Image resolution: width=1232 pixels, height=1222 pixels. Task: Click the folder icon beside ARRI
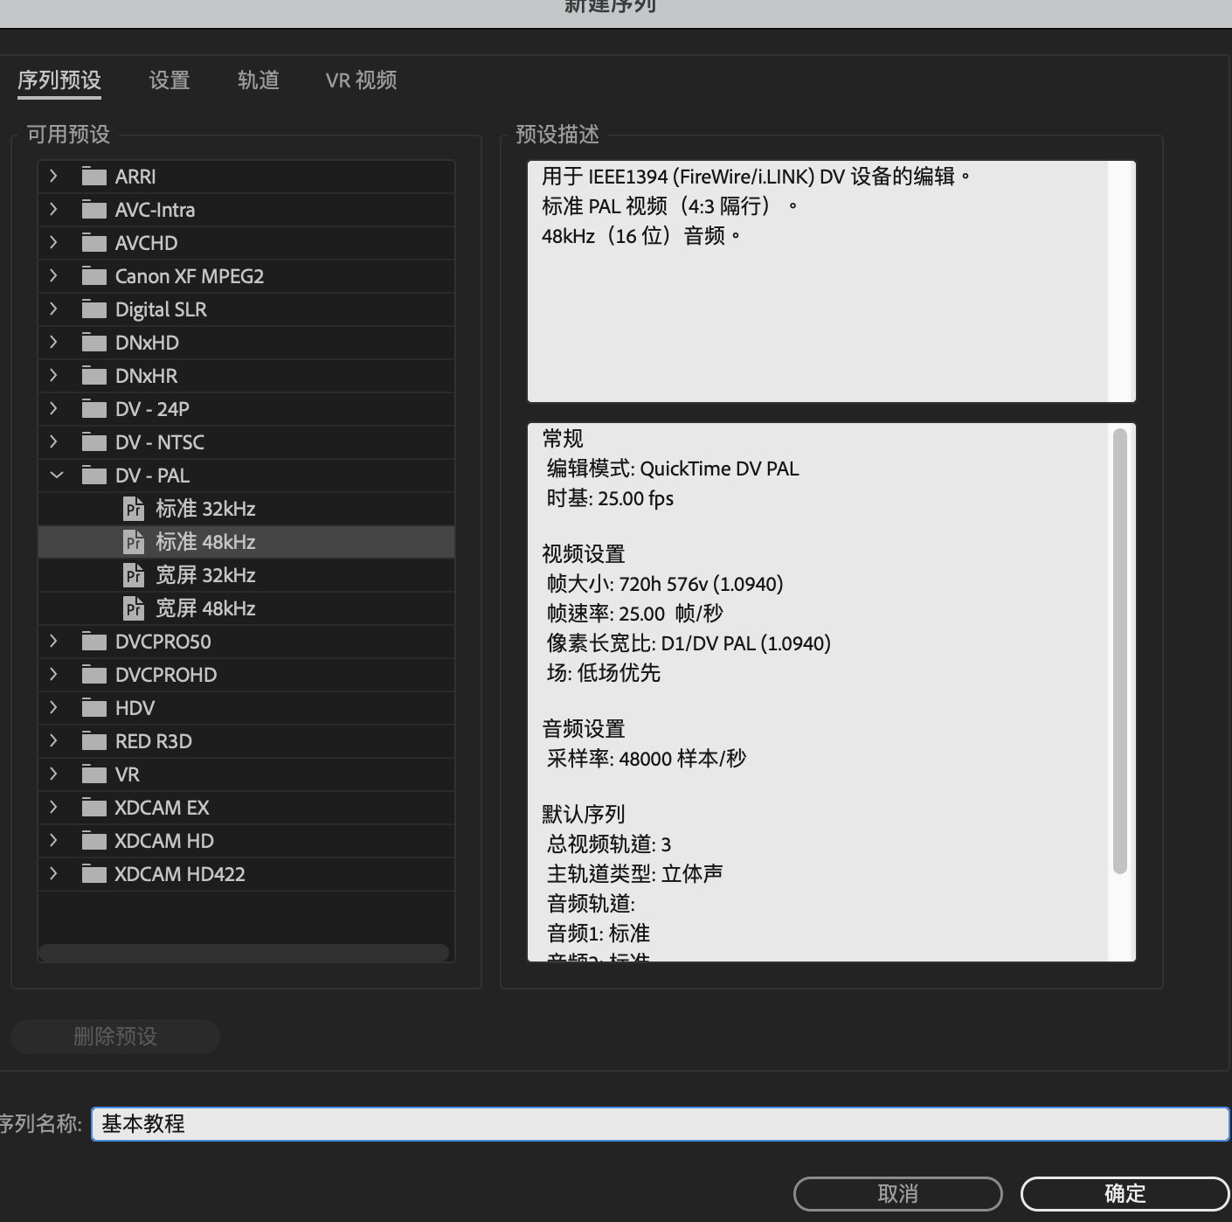pyautogui.click(x=93, y=176)
